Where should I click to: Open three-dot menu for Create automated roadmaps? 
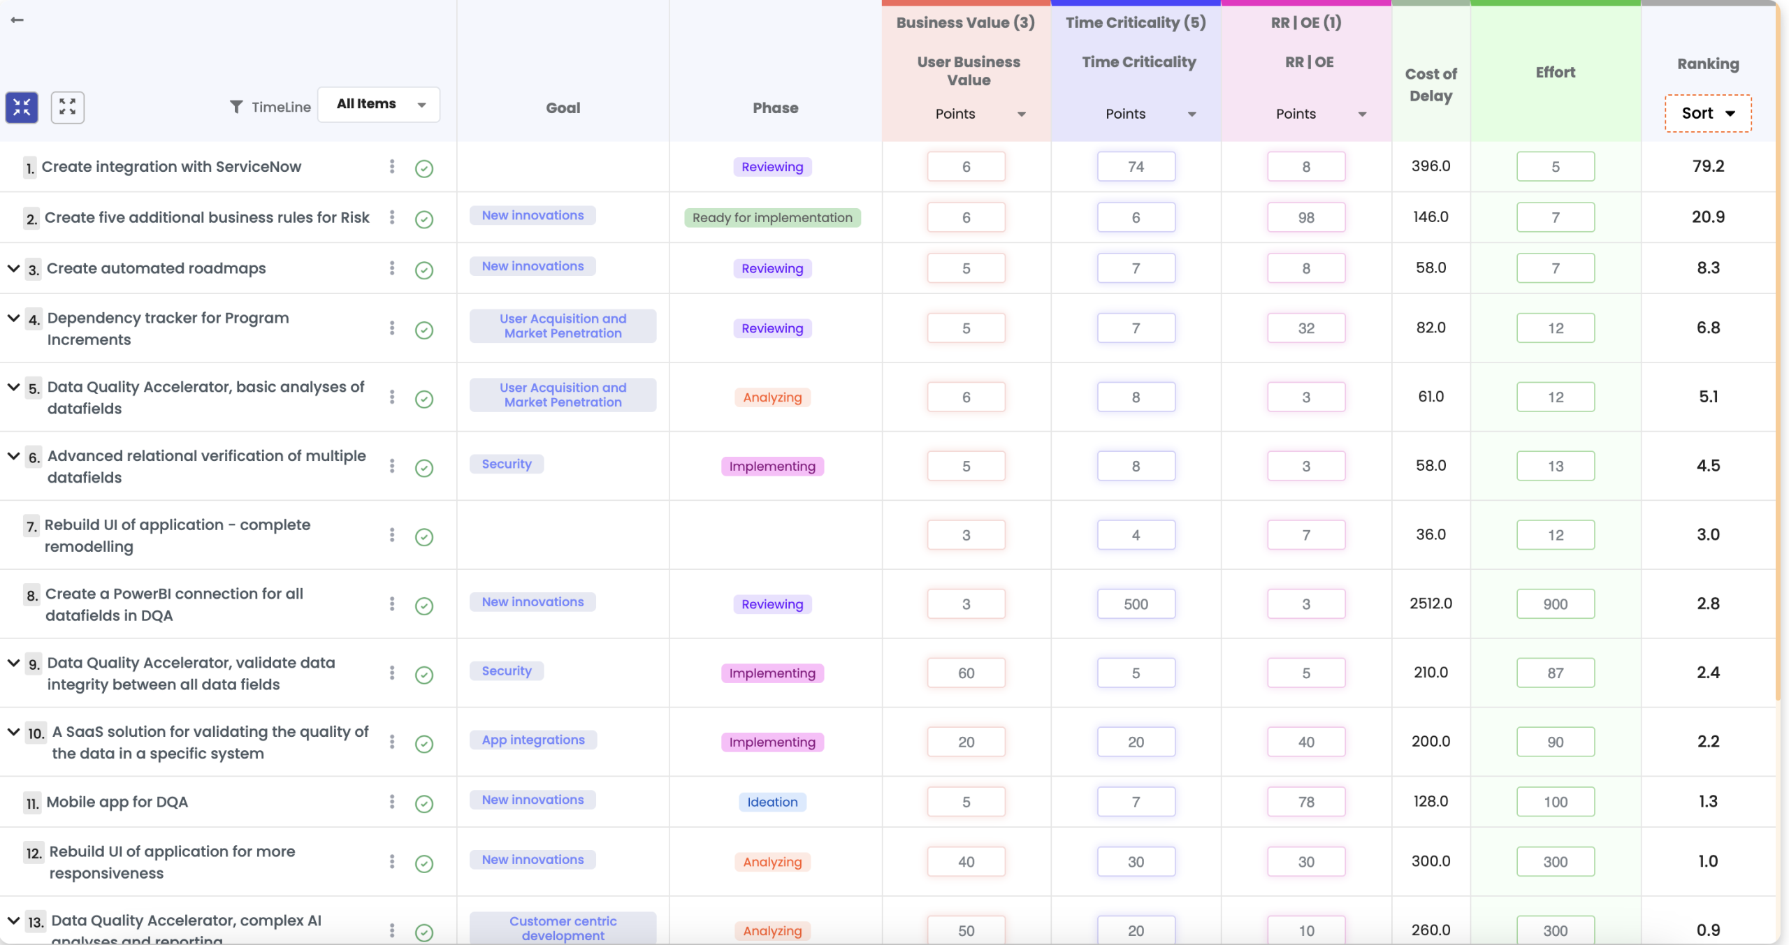coord(392,268)
